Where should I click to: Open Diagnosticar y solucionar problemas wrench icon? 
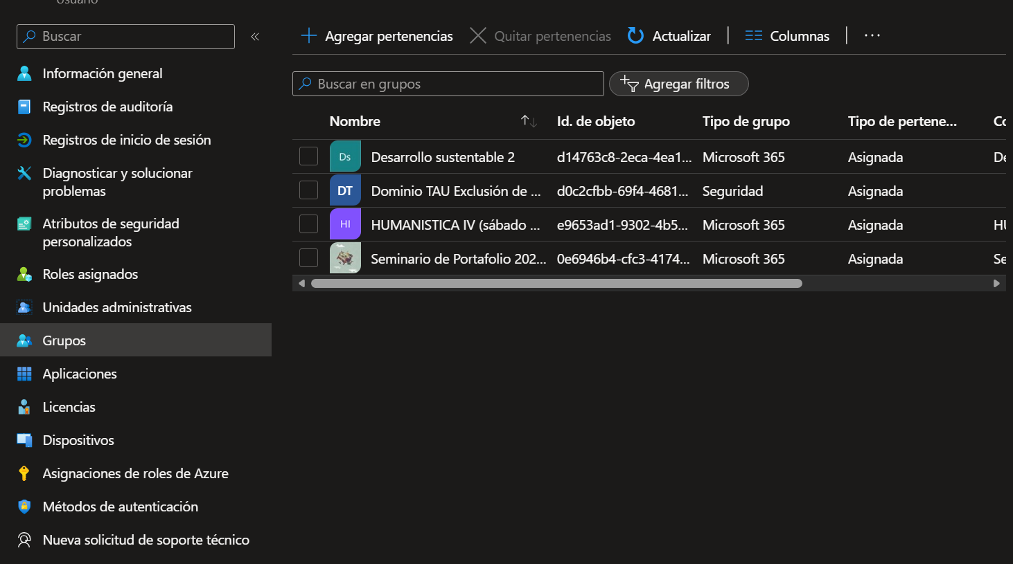[x=24, y=173]
